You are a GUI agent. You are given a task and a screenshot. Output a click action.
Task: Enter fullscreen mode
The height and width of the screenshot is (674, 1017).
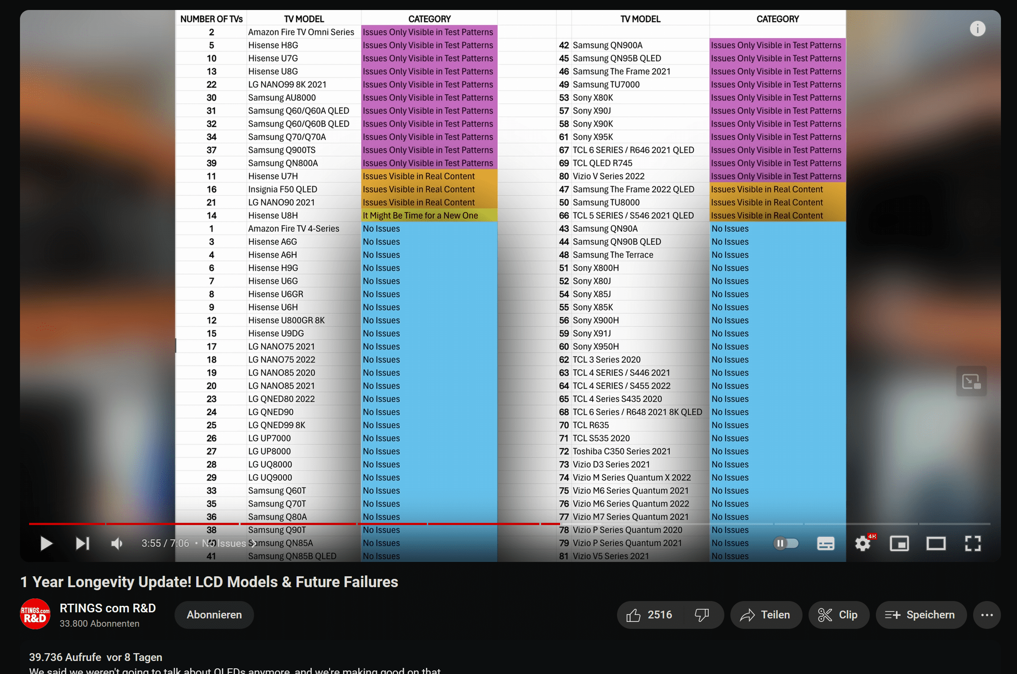(x=973, y=543)
